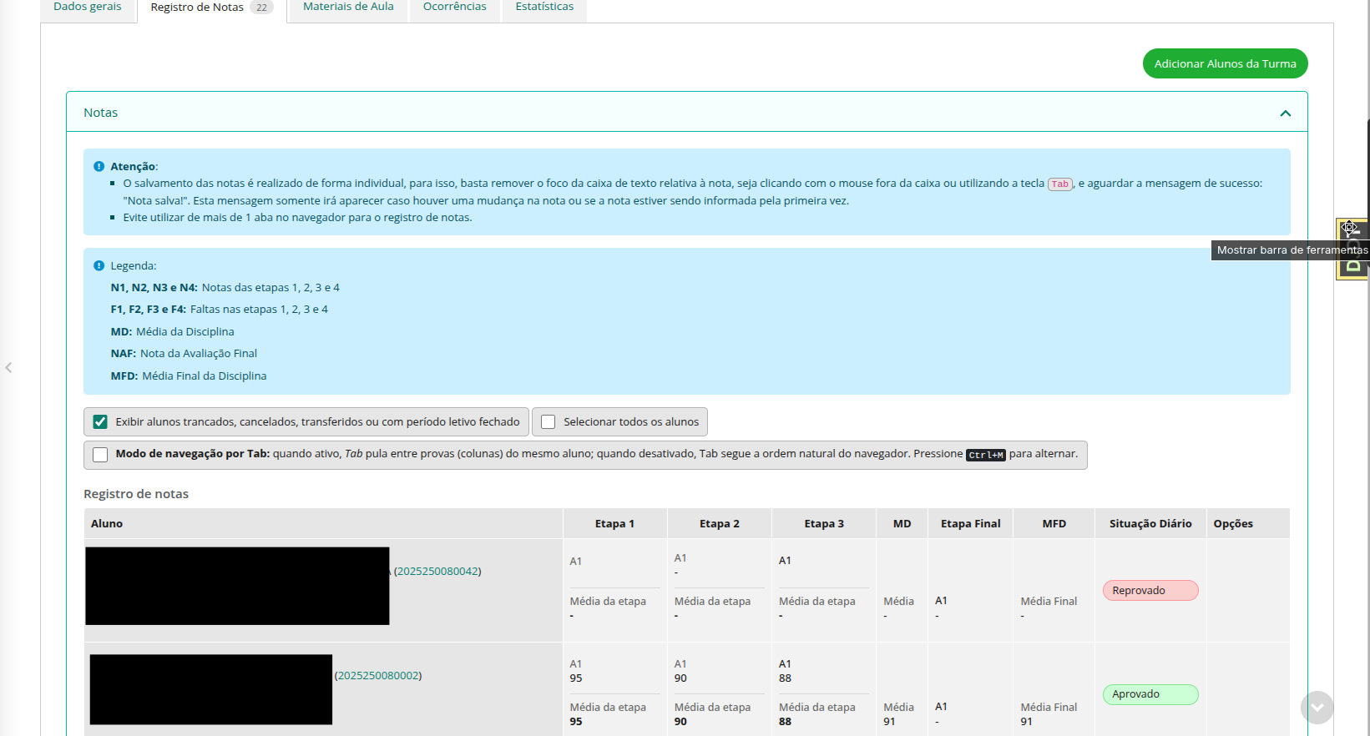Select the Registro de Notas tab
The width and height of the screenshot is (1370, 736).
(x=212, y=8)
